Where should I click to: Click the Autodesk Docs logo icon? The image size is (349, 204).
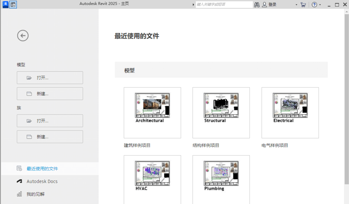pyautogui.click(x=19, y=181)
